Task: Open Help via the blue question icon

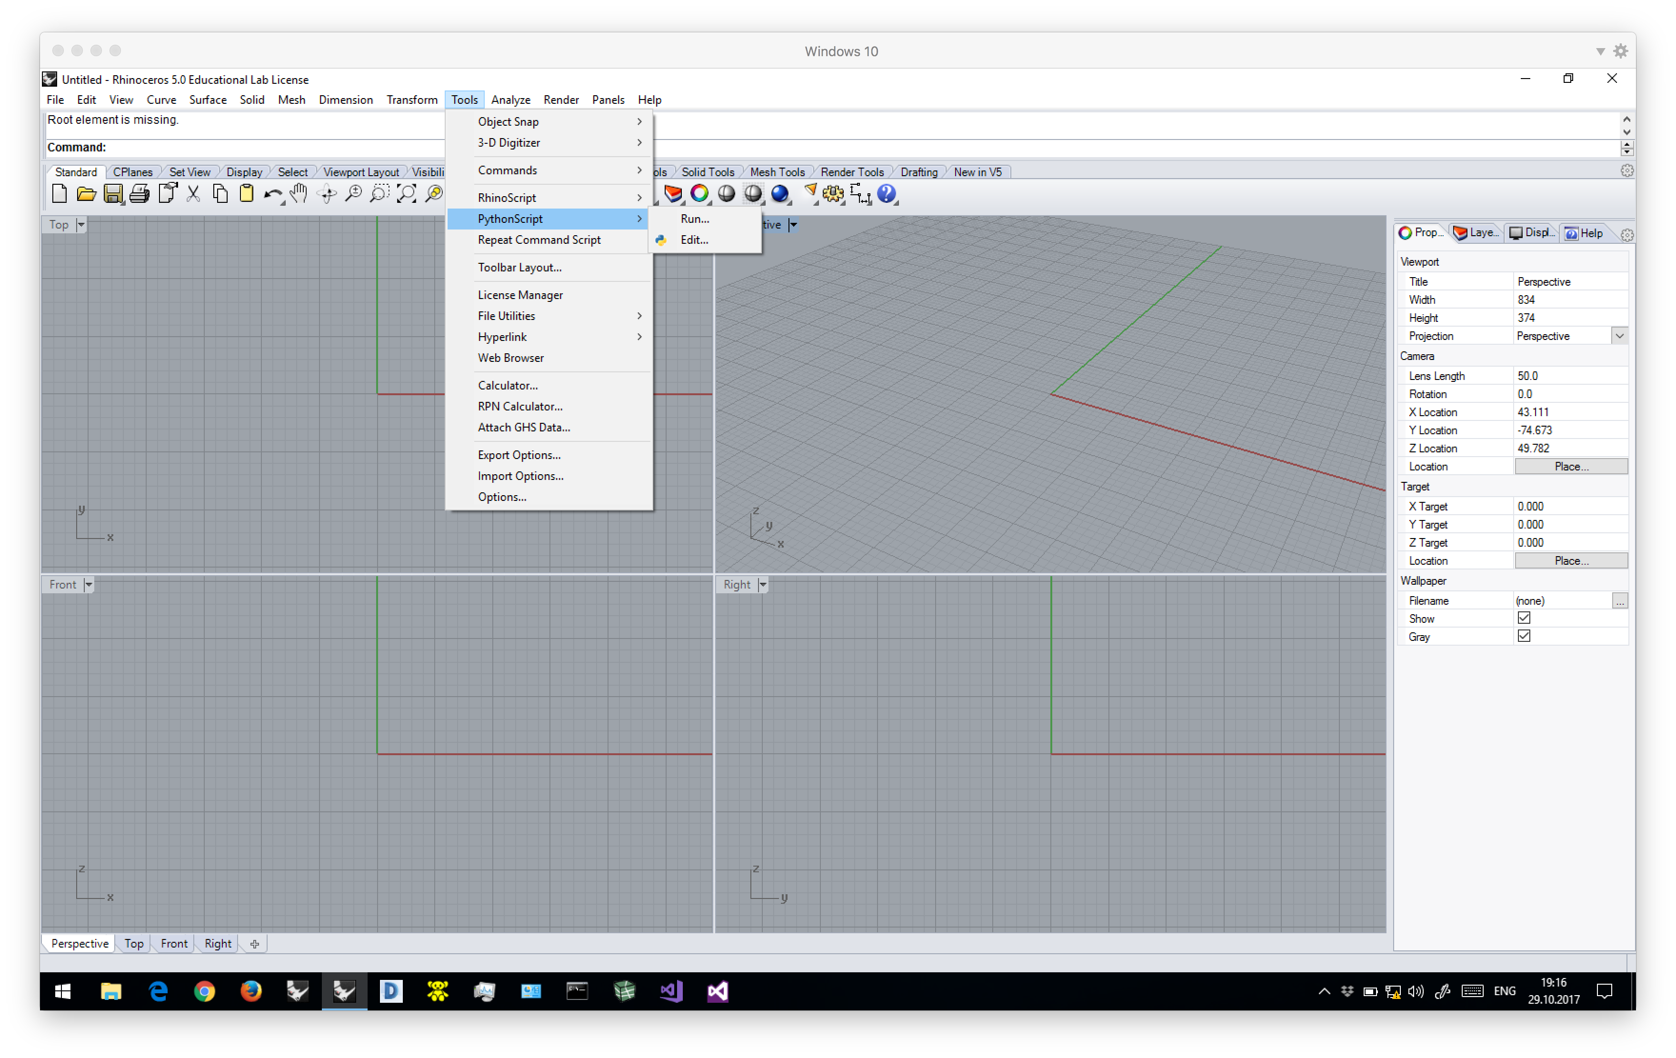Action: click(887, 194)
